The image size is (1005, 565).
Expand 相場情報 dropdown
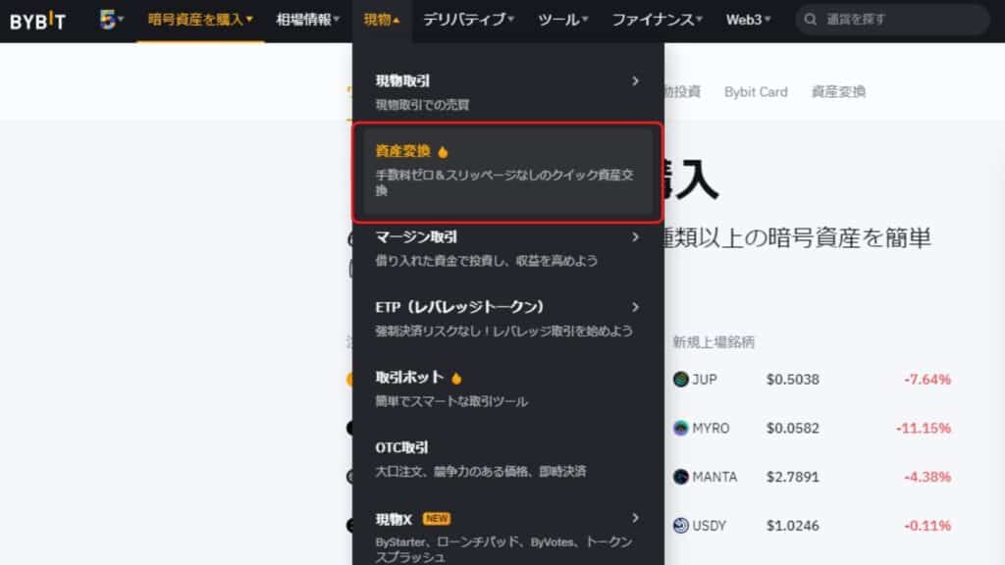307,20
